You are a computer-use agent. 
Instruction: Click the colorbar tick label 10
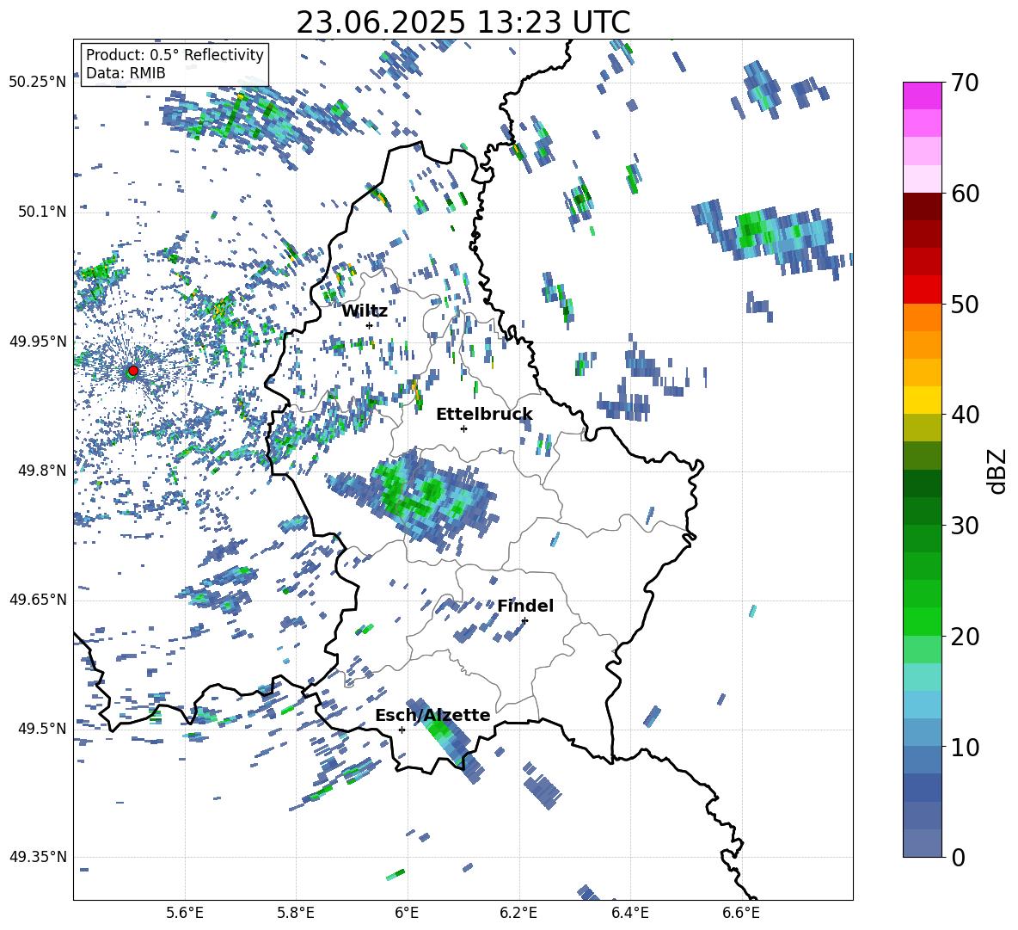click(965, 747)
